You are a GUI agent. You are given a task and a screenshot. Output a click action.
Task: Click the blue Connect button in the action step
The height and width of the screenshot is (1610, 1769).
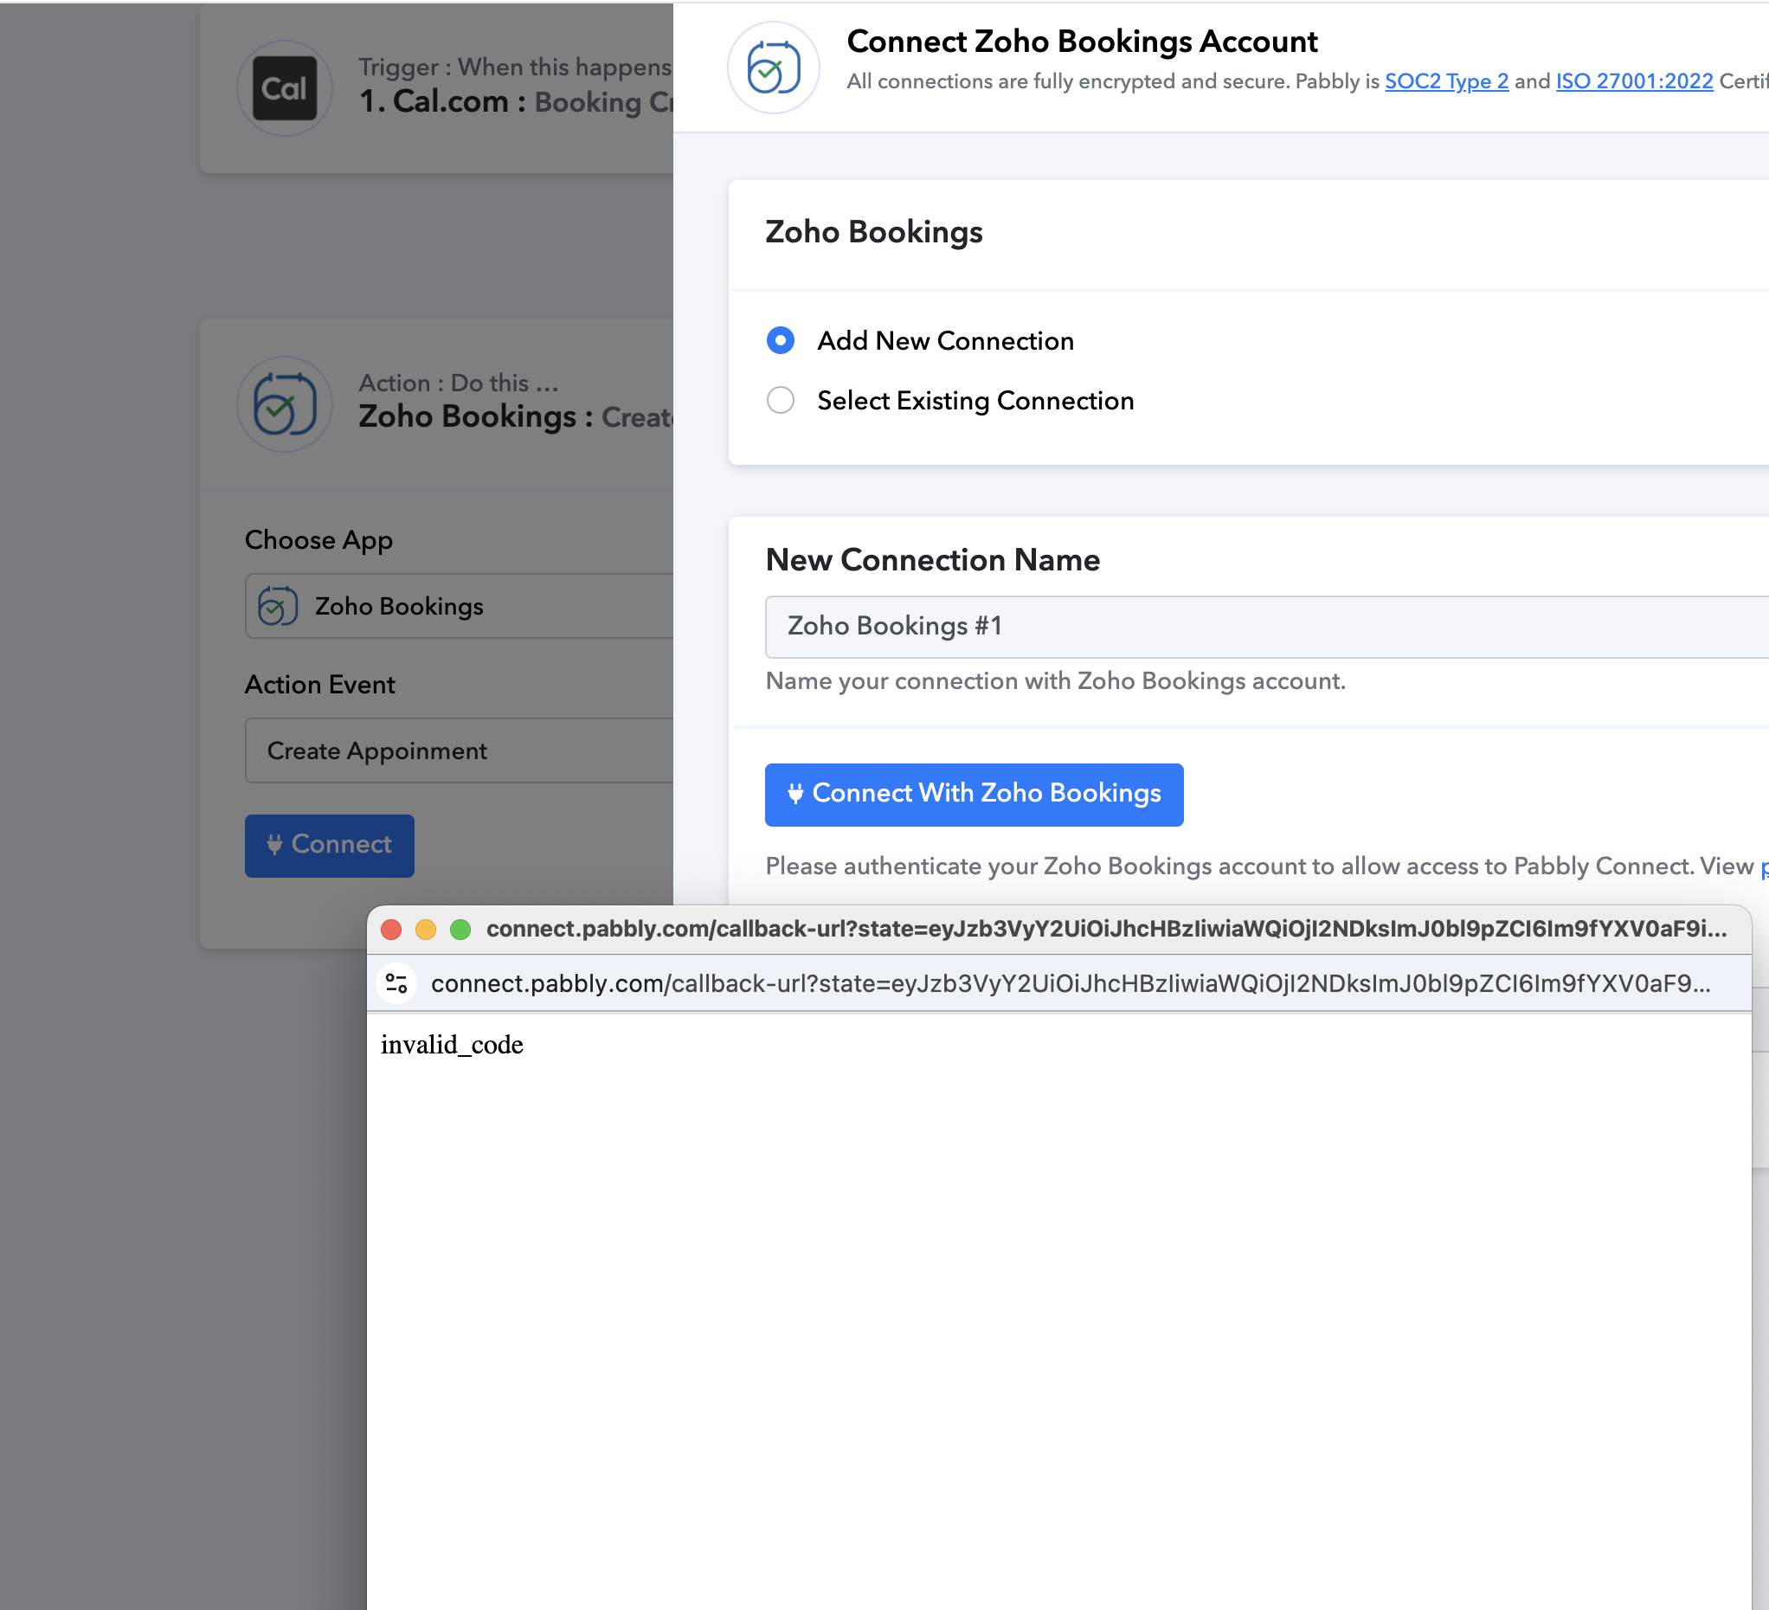(x=329, y=845)
